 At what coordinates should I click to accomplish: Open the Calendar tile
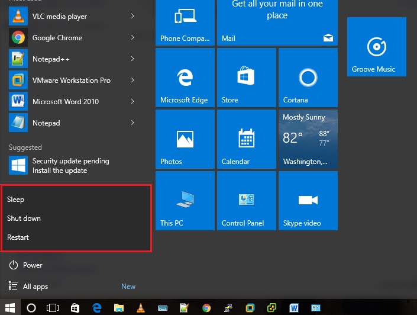(247, 139)
